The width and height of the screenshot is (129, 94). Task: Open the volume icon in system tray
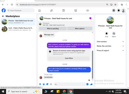click(x=110, y=91)
